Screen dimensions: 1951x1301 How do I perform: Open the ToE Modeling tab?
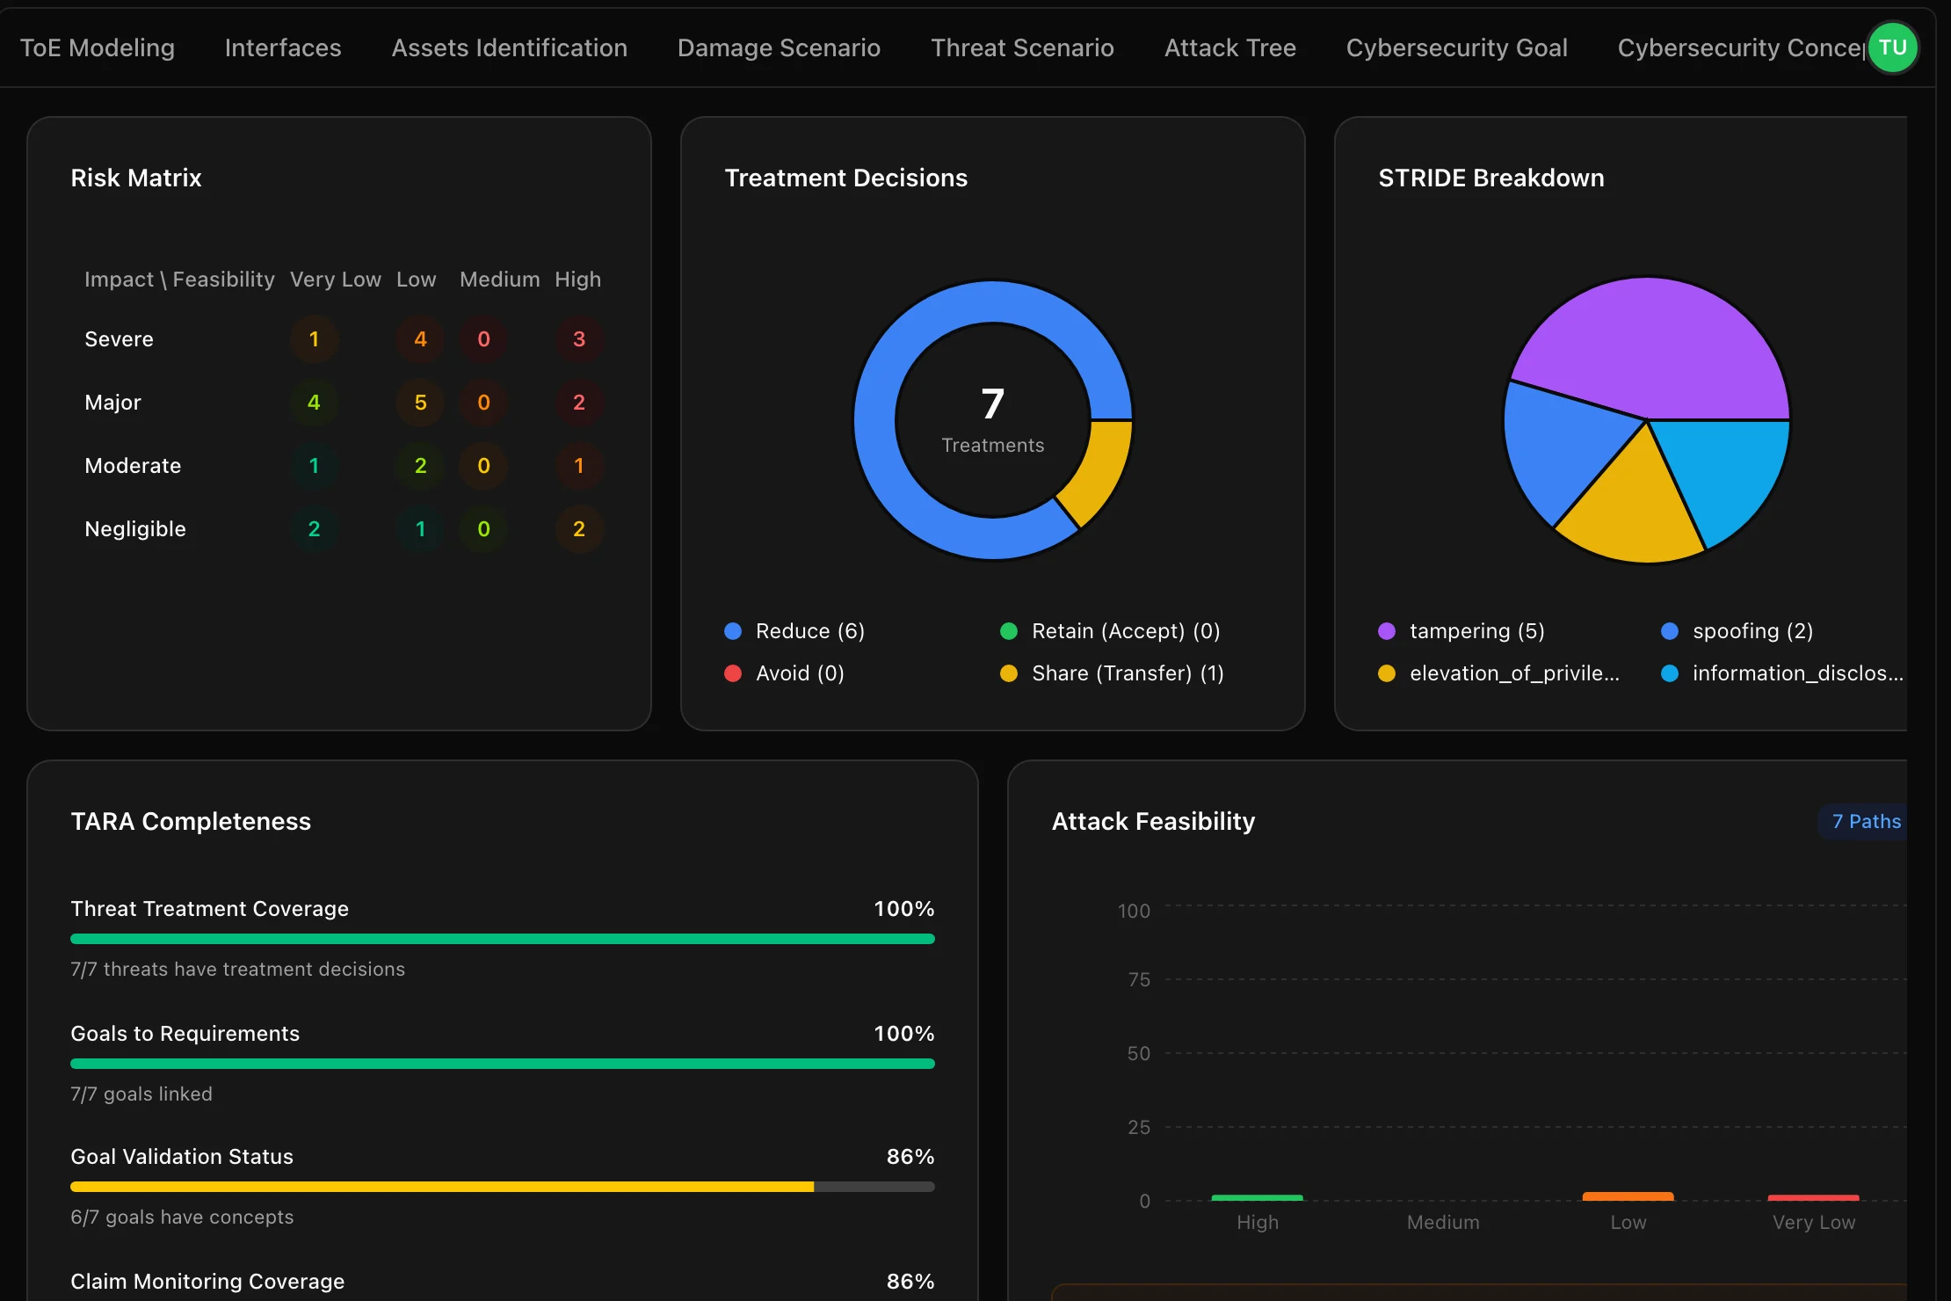click(98, 47)
